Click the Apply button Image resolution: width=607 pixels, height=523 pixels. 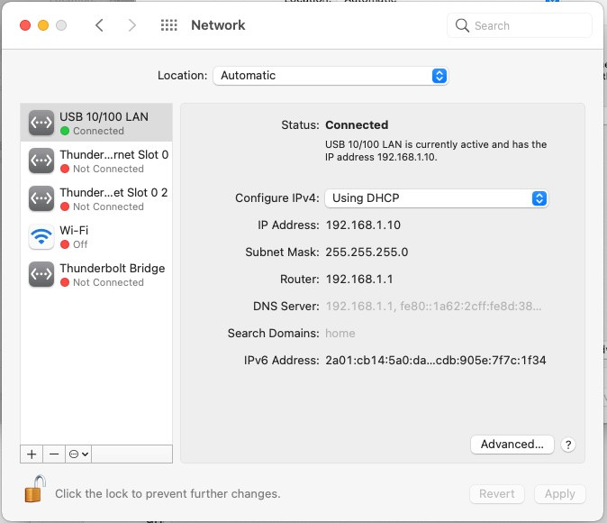(x=559, y=493)
